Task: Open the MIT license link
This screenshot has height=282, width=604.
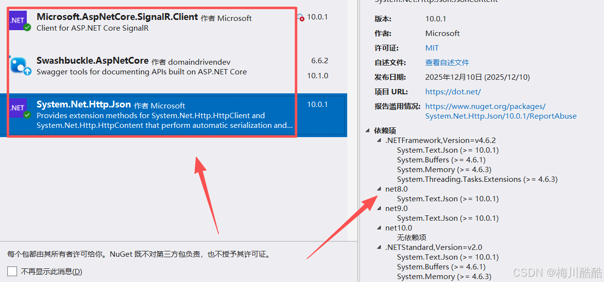Action: click(432, 48)
